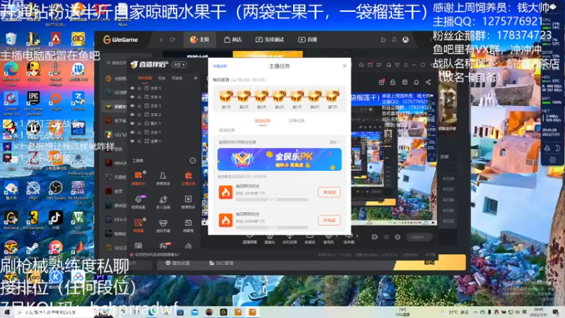The image size is (565, 318).
Task: Open League of Legends desktop shortcut
Action: (x=33, y=40)
